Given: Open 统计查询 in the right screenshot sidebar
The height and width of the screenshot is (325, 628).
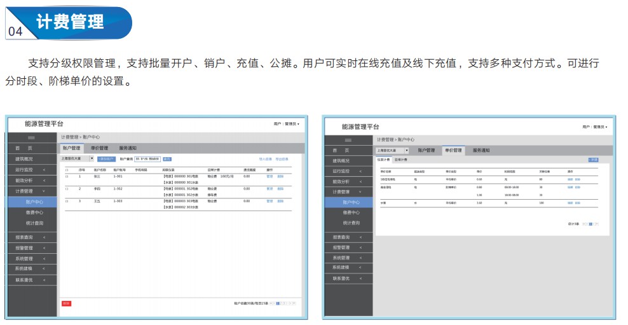Looking at the screenshot, I should [351, 223].
